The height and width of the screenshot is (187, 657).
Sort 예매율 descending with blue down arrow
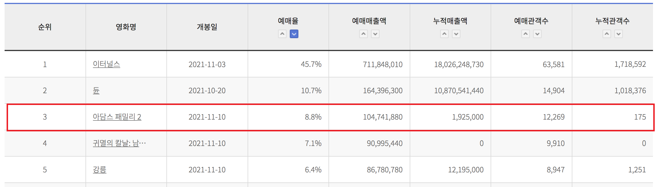tap(294, 34)
